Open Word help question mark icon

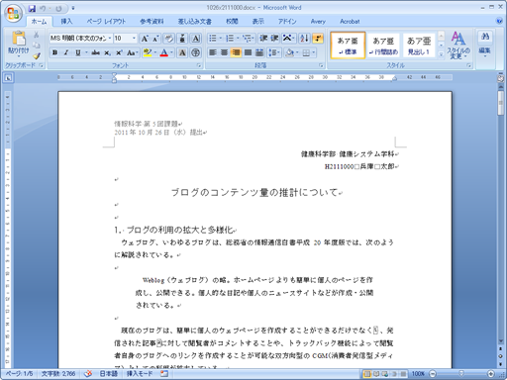499,21
